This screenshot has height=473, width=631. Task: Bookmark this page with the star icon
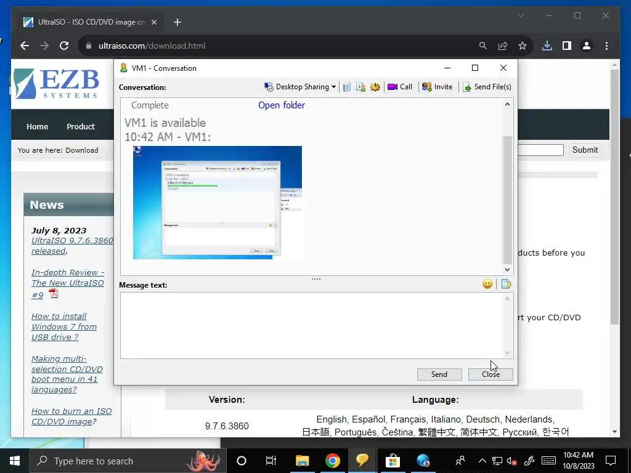[x=523, y=46]
